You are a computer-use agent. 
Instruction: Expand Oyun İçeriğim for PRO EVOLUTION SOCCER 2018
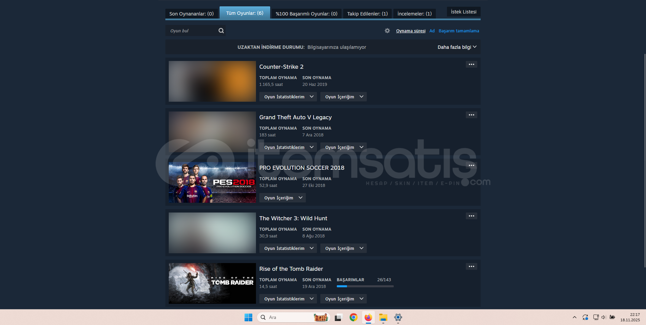coord(283,198)
